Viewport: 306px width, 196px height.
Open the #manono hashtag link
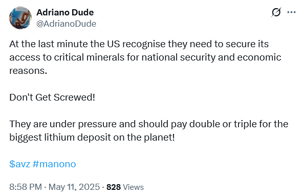[x=54, y=164]
